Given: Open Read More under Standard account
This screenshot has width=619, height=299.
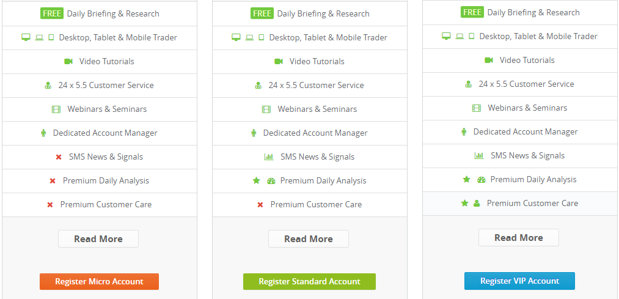Looking at the screenshot, I should point(309,239).
